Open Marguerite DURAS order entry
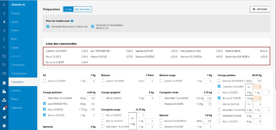This screenshot has width=276, height=130. click(x=191, y=51)
